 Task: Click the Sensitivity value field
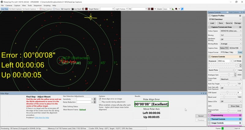pos(85,99)
